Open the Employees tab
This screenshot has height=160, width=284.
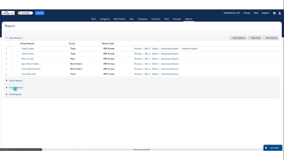143,19
